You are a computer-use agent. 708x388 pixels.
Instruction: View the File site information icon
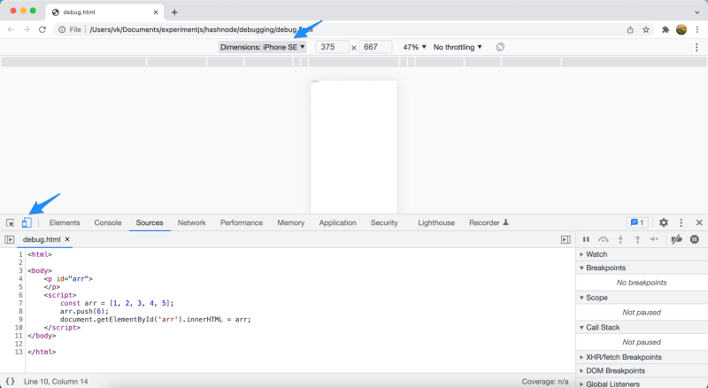click(x=70, y=30)
